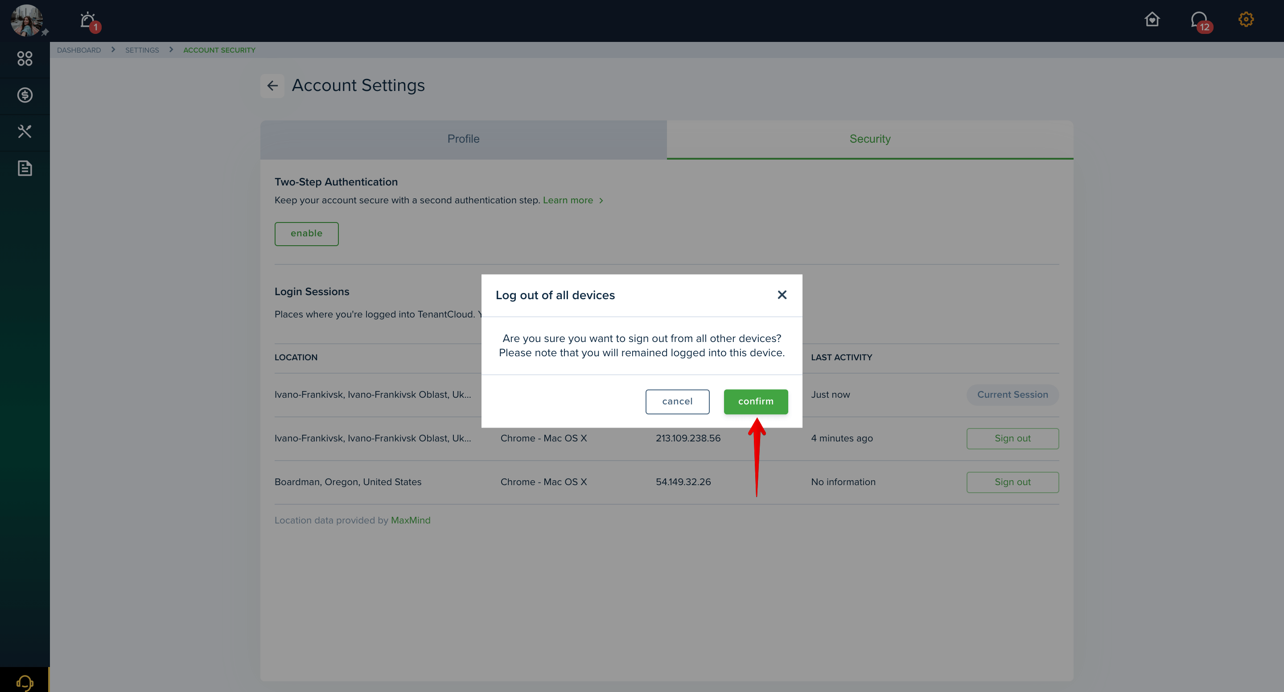1284x692 pixels.
Task: Switch to the Profile tab
Action: coord(464,139)
